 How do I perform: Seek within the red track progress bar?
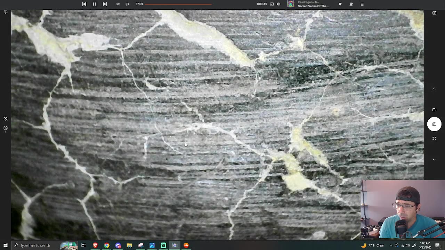[178, 4]
